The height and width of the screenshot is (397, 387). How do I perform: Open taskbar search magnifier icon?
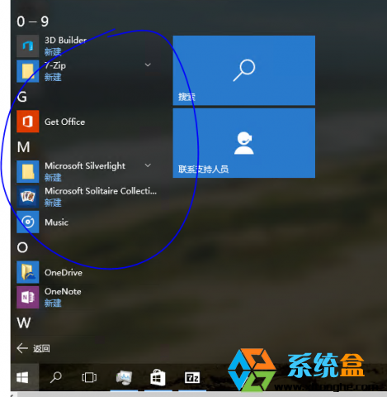pos(55,377)
